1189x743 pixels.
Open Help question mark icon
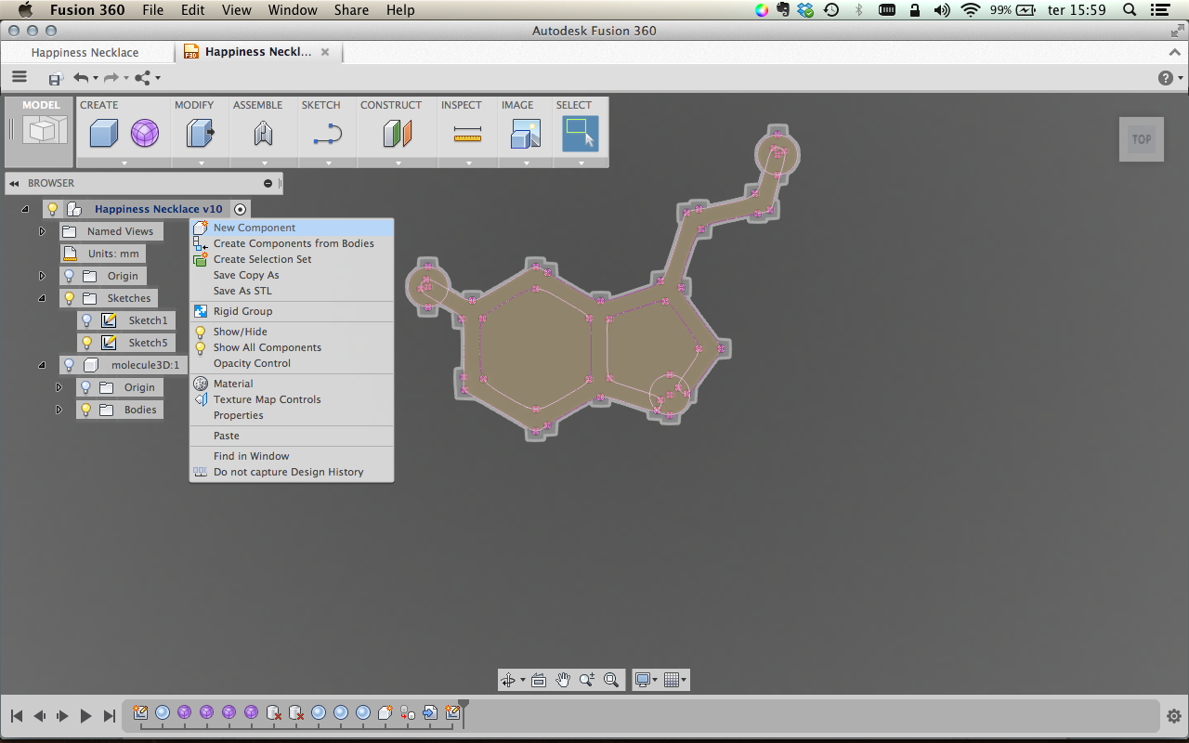1166,78
